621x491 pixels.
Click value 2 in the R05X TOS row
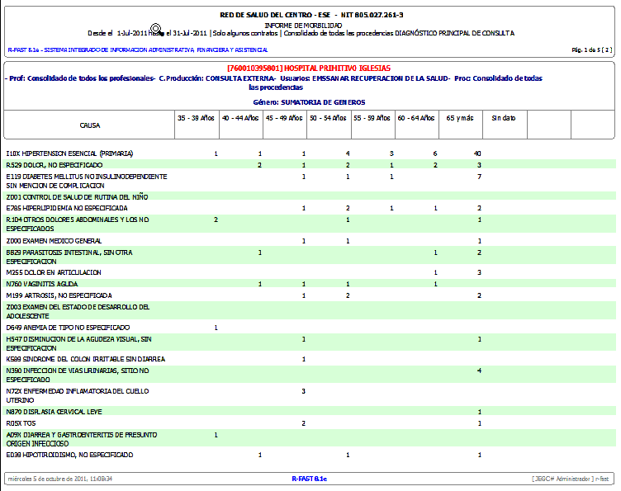pos(303,423)
